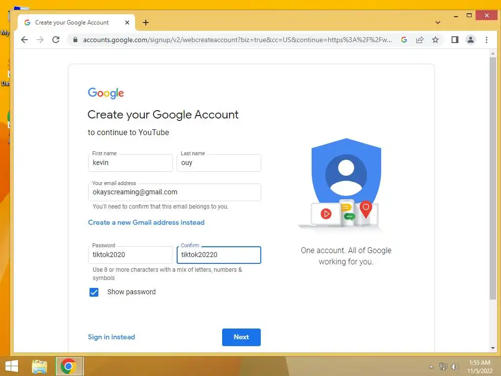Expand the tab search chevron
Screen dimensions: 501x376
(438, 23)
